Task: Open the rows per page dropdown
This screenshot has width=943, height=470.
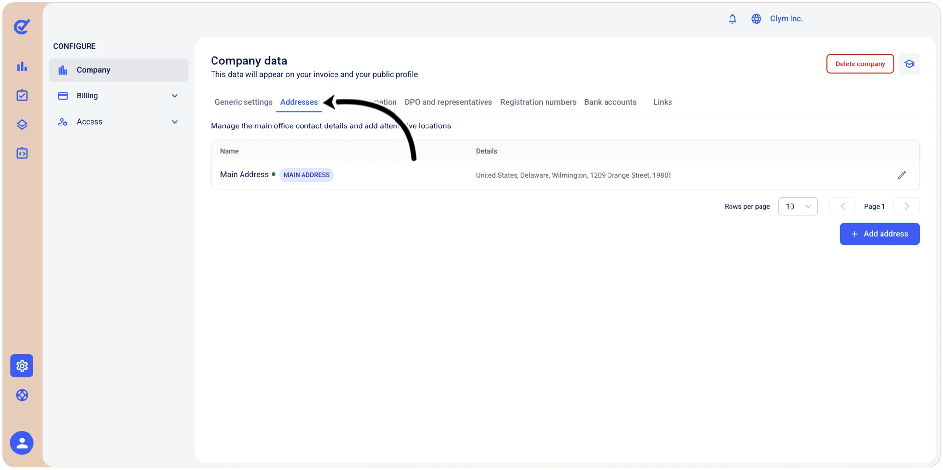Action: click(797, 206)
